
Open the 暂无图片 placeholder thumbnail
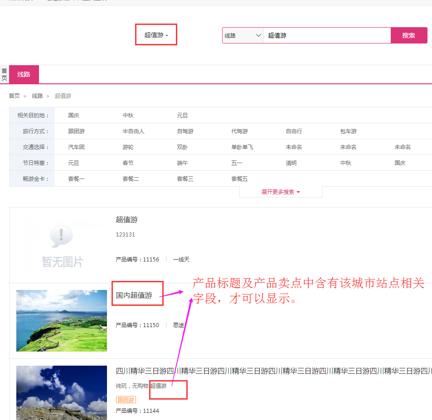(x=62, y=245)
